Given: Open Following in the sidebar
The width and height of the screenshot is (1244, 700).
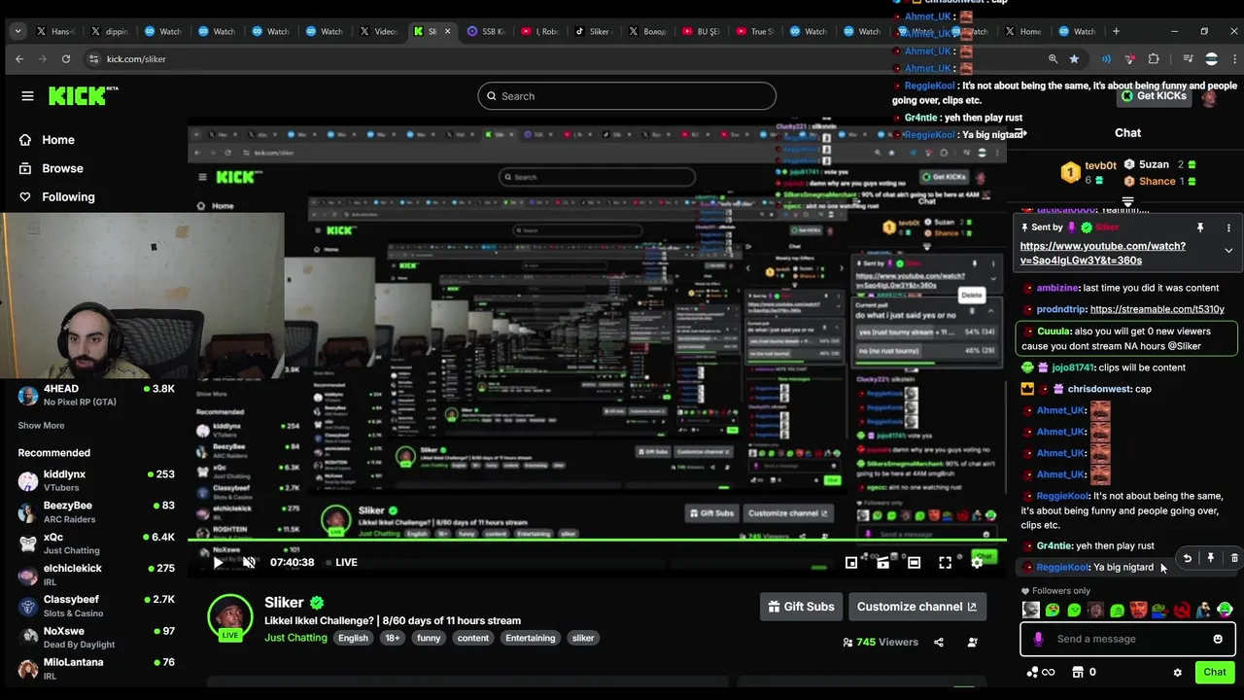Looking at the screenshot, I should tap(57, 196).
